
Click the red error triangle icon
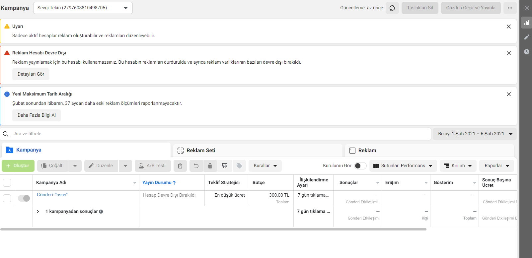(x=7, y=53)
